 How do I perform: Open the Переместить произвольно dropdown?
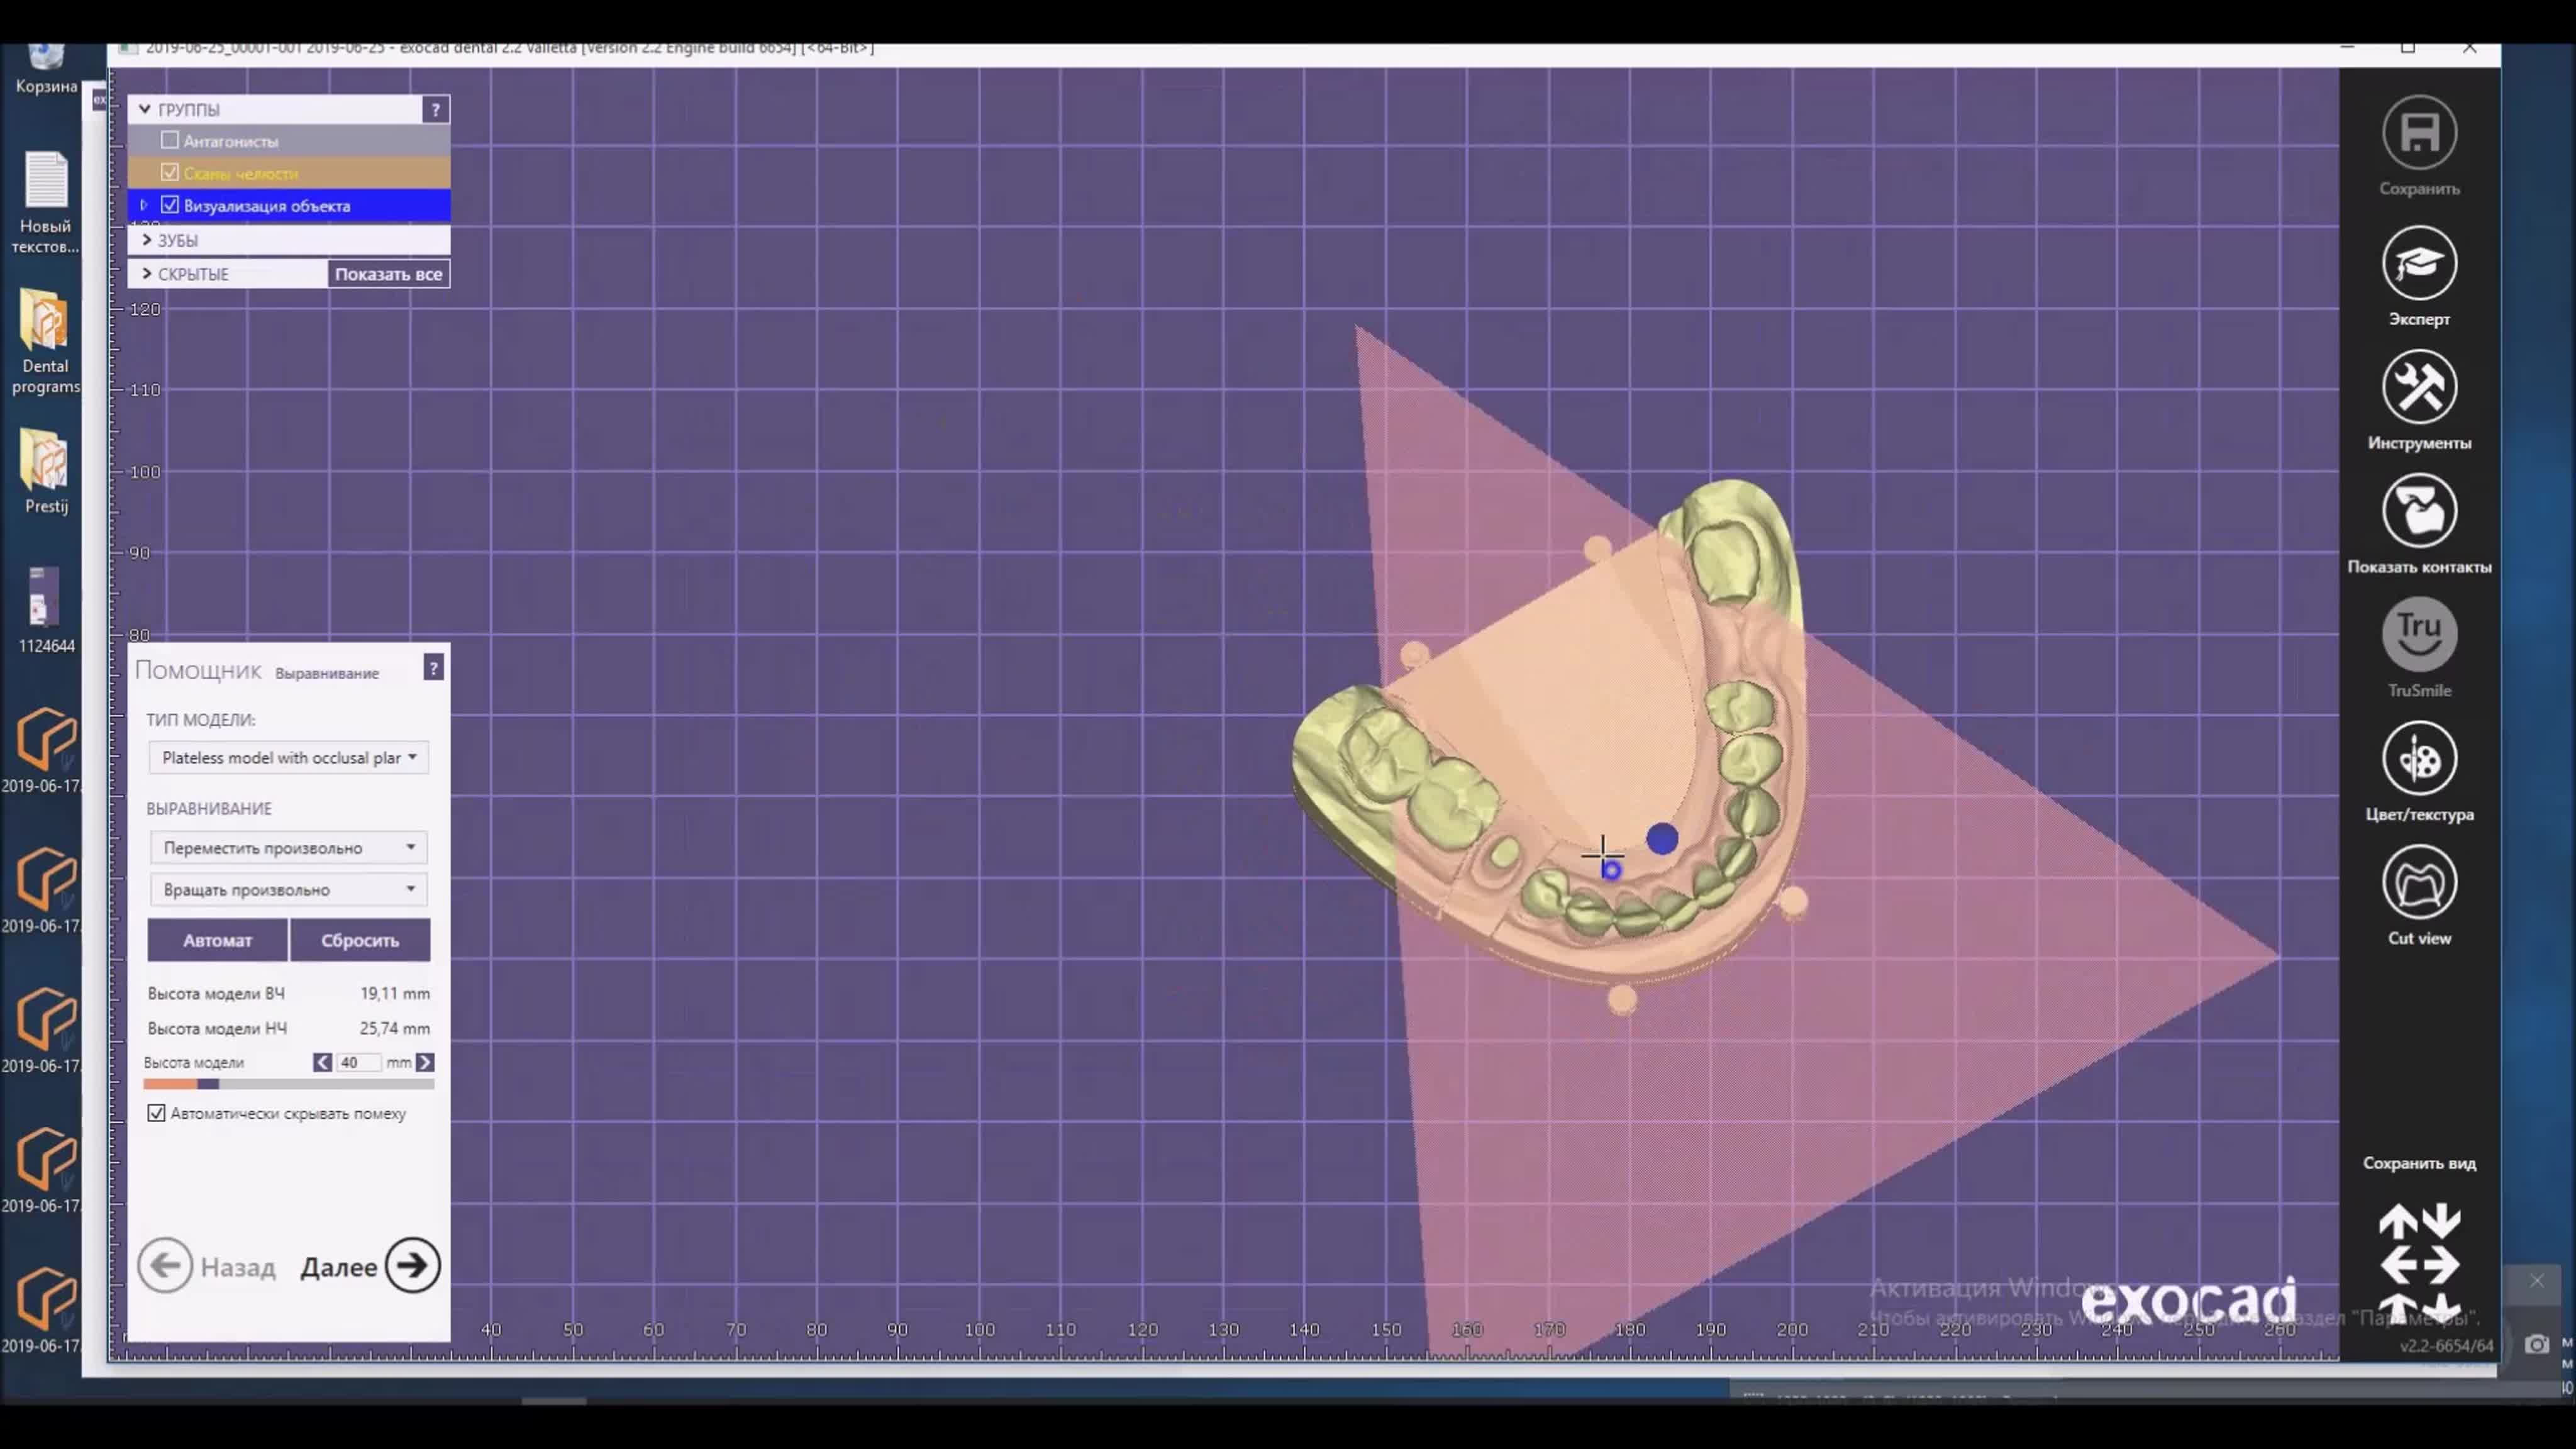[289, 848]
